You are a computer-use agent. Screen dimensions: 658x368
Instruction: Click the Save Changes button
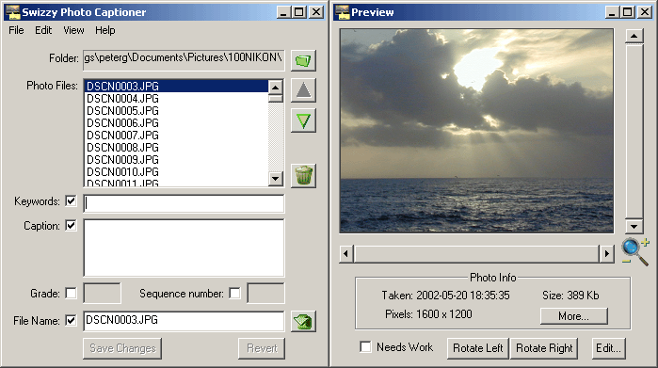(x=122, y=348)
